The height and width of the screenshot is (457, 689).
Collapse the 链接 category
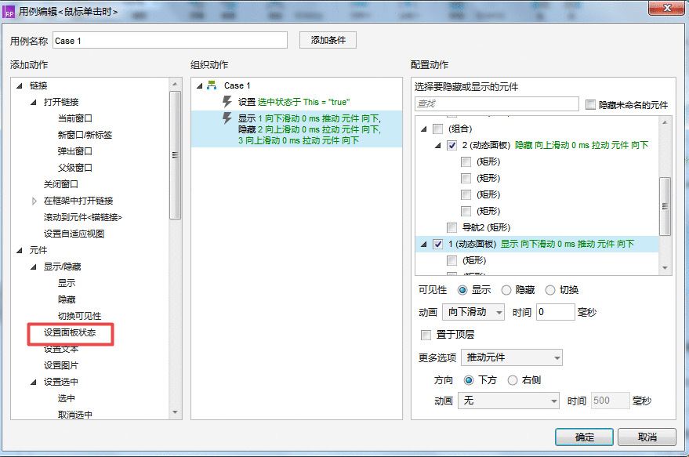point(20,85)
